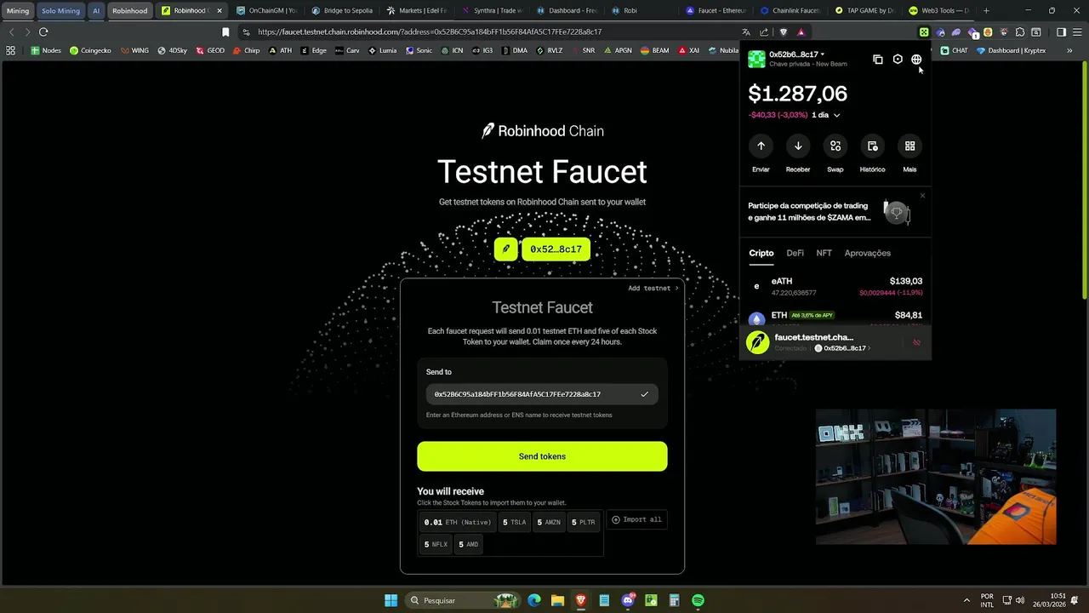Viewport: 1089px width, 613px height.
Task: Copy wallet address with the copy icon
Action: point(878,60)
